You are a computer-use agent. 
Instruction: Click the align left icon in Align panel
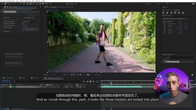(x=163, y=13)
